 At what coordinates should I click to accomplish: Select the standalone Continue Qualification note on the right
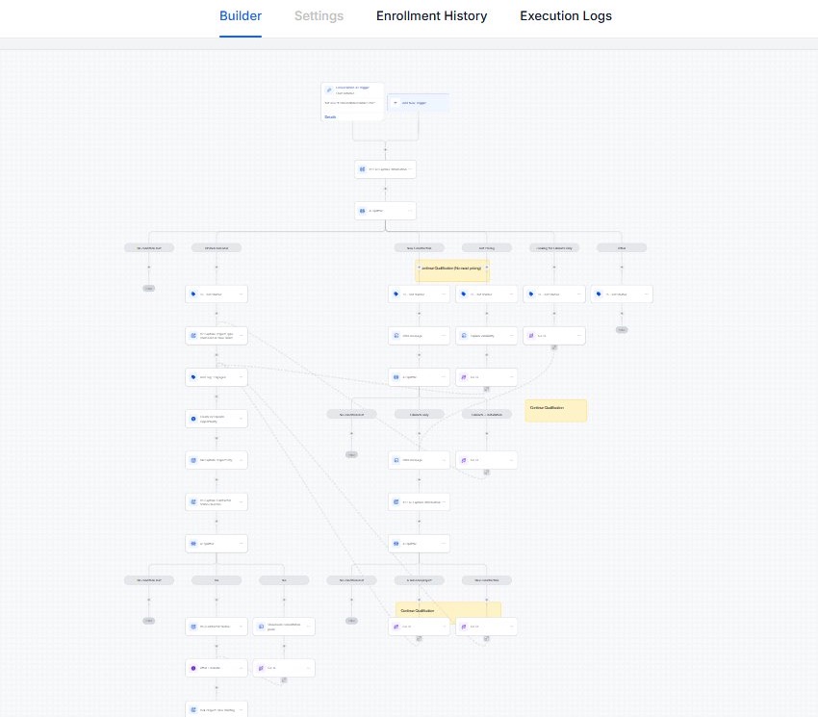point(555,411)
